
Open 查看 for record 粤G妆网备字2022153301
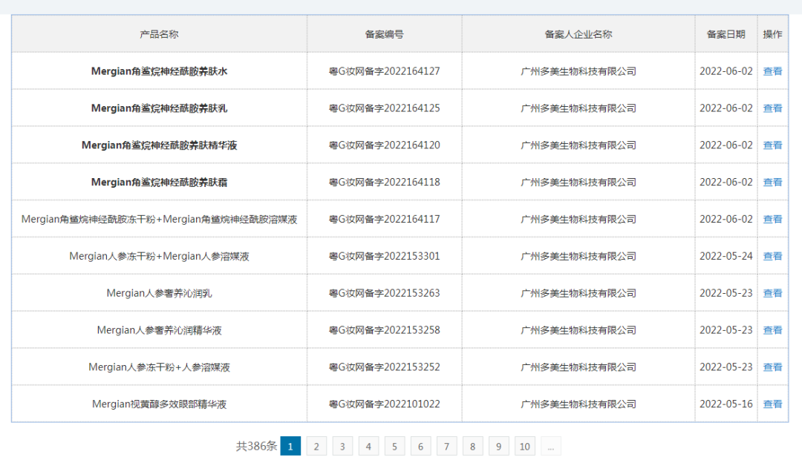pyautogui.click(x=772, y=256)
